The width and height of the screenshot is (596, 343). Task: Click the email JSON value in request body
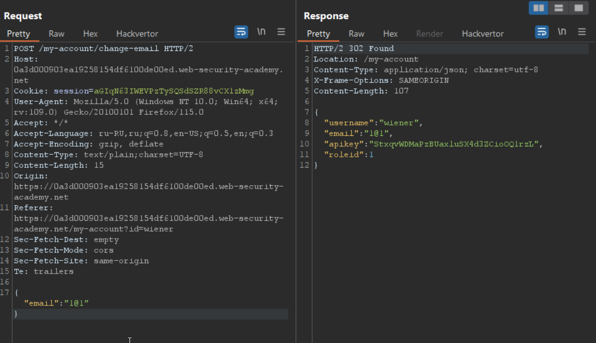[x=76, y=303]
